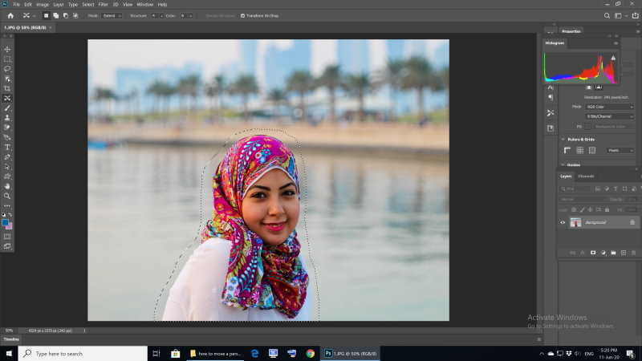The image size is (642, 361).
Task: Open tool preset picker dropdown arrow
Action: pyautogui.click(x=34, y=15)
